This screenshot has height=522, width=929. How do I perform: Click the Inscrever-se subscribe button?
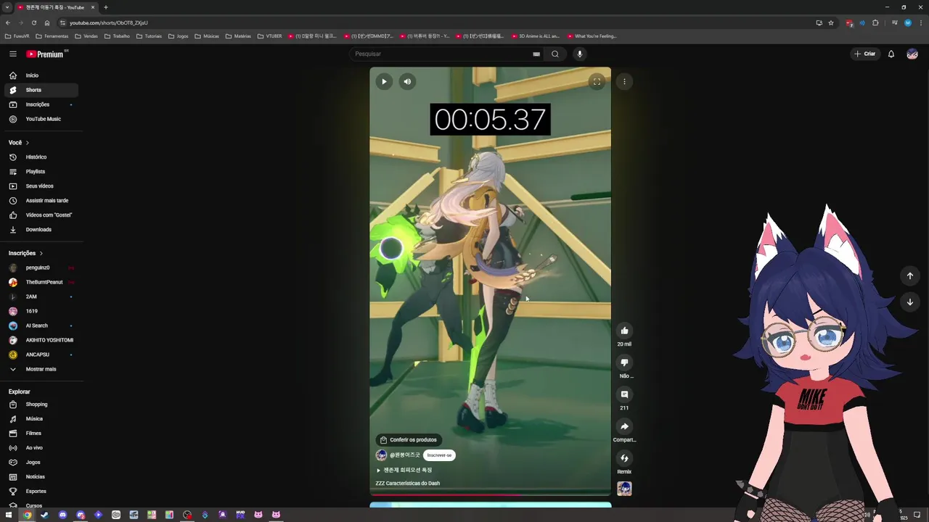pyautogui.click(x=439, y=455)
